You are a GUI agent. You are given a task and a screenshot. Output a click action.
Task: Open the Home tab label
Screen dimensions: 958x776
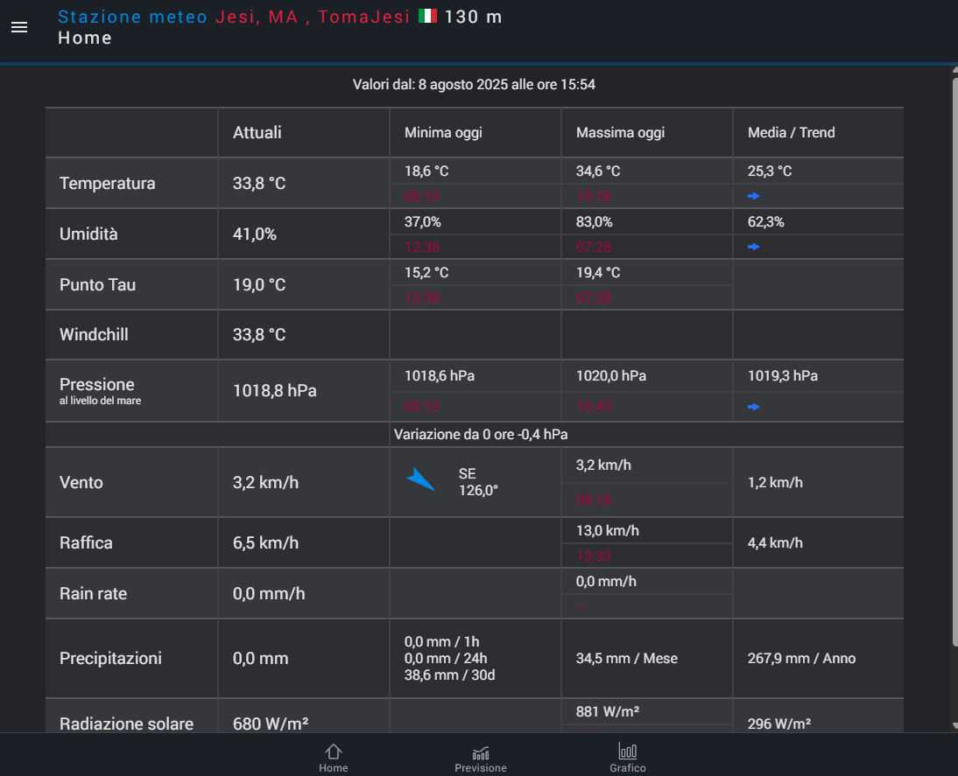(x=333, y=768)
